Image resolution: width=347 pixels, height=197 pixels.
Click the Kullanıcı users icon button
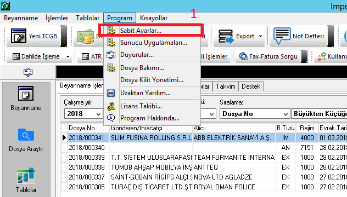tap(331, 56)
